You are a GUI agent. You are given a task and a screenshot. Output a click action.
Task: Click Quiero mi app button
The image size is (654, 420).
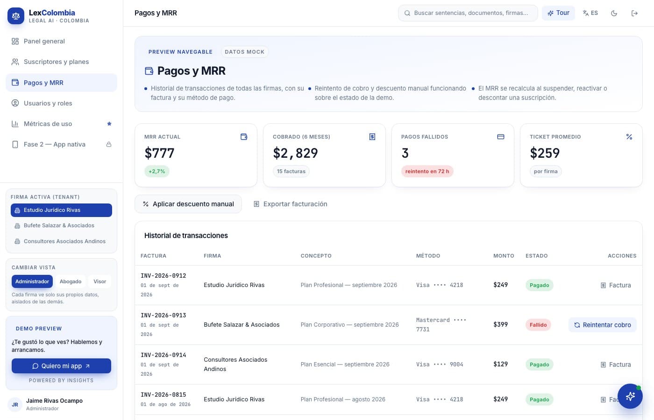(61, 366)
